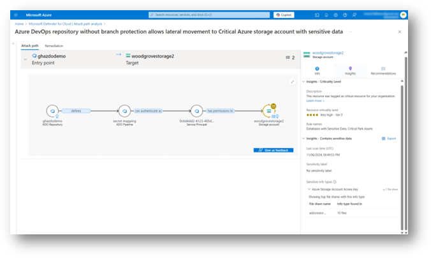Screen dimensions: 431x258
Task: Switch to the Attack path tab
Action: 30,46
